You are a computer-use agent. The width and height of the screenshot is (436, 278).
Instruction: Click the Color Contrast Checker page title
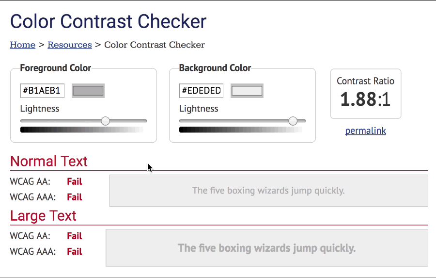(109, 21)
